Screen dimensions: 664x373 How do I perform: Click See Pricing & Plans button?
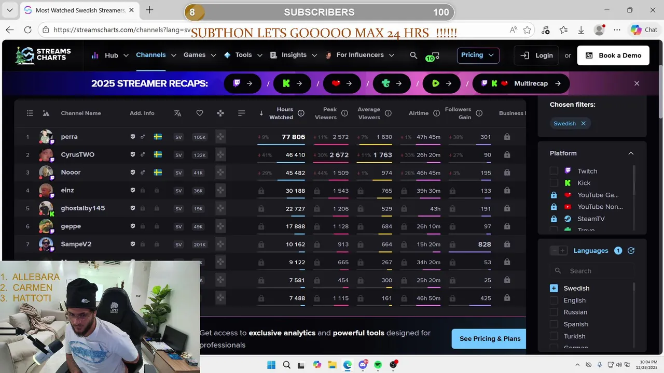coord(490,339)
